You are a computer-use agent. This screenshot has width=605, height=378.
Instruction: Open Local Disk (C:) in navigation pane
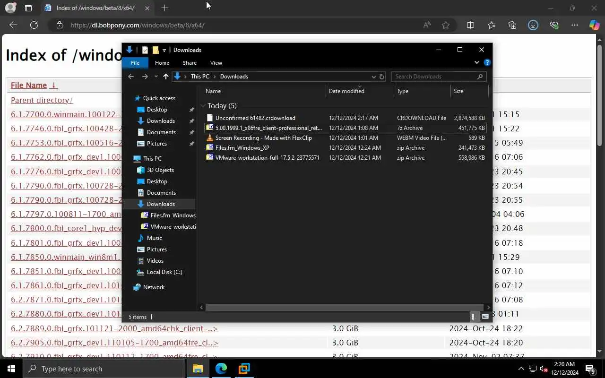point(164,272)
